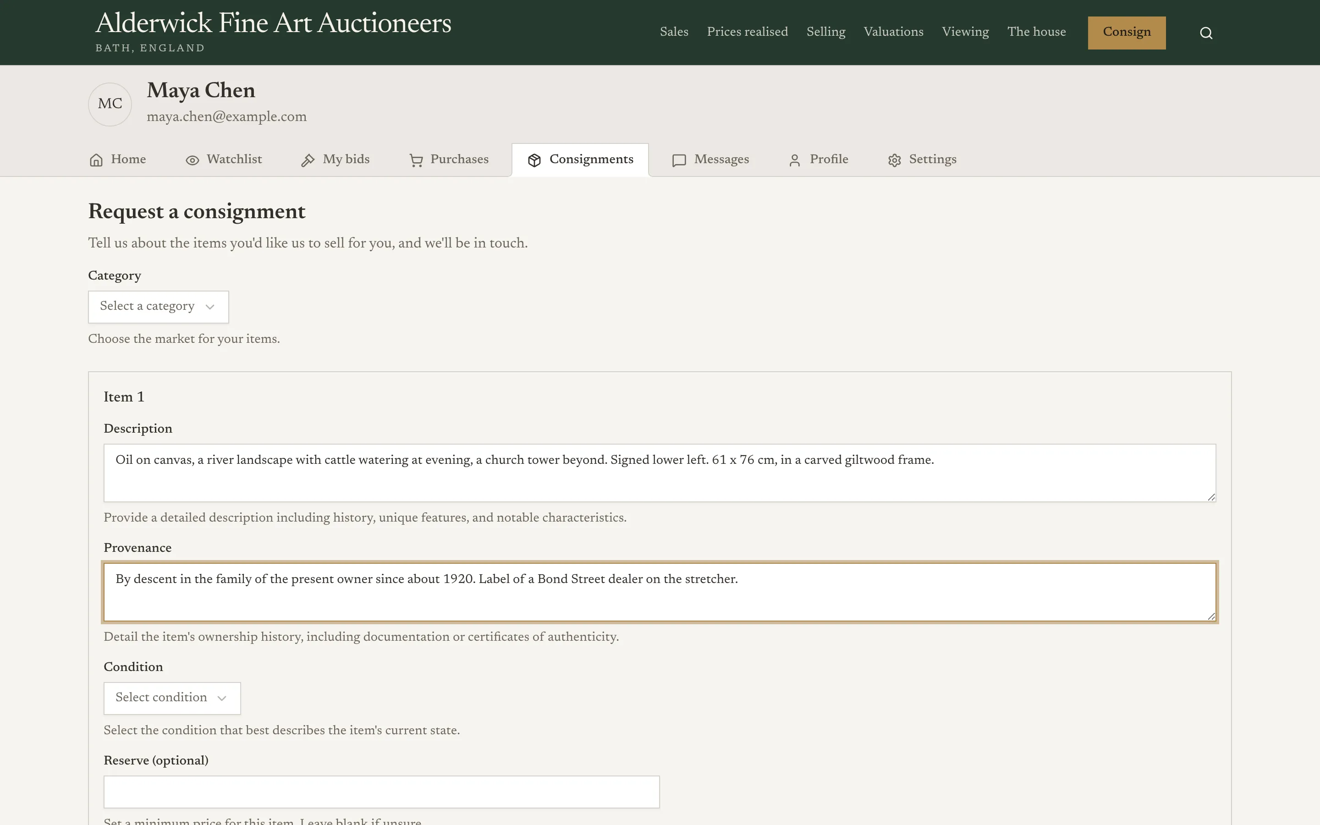Click into the Reserve (optional) field

[x=381, y=792]
